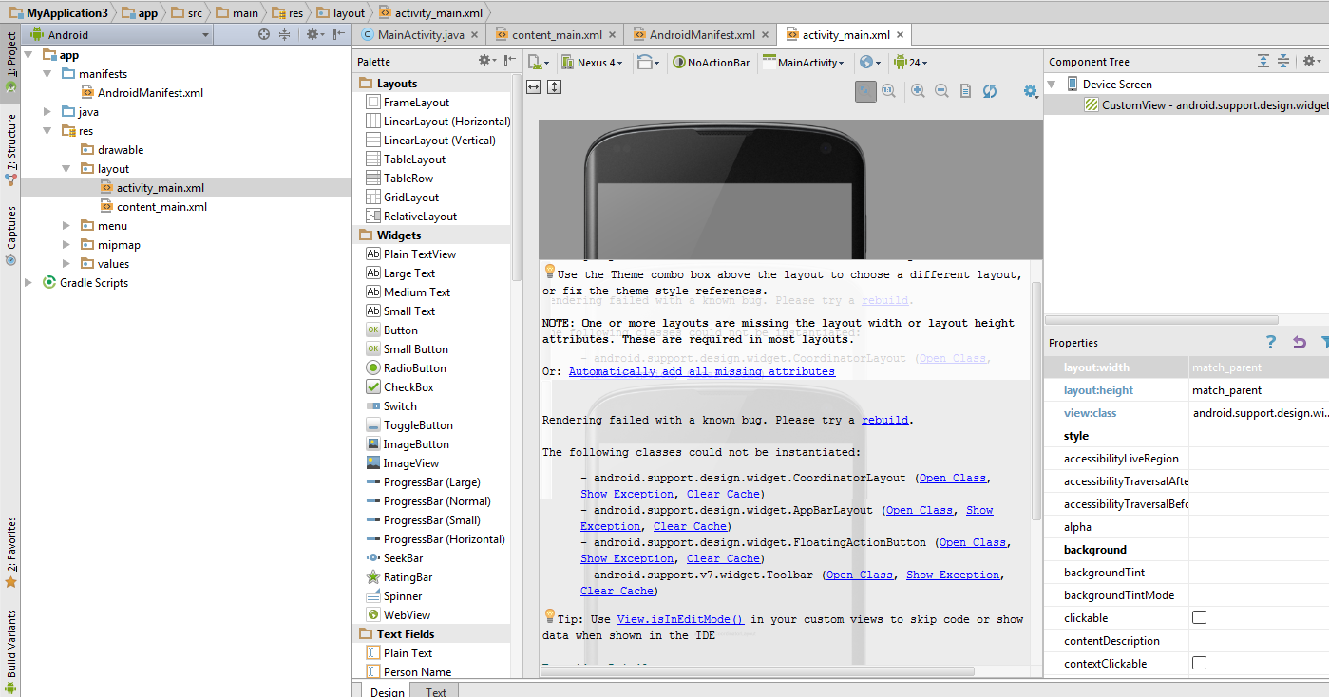
Task: Select the CheckBox widget in Palette
Action: pyautogui.click(x=399, y=386)
